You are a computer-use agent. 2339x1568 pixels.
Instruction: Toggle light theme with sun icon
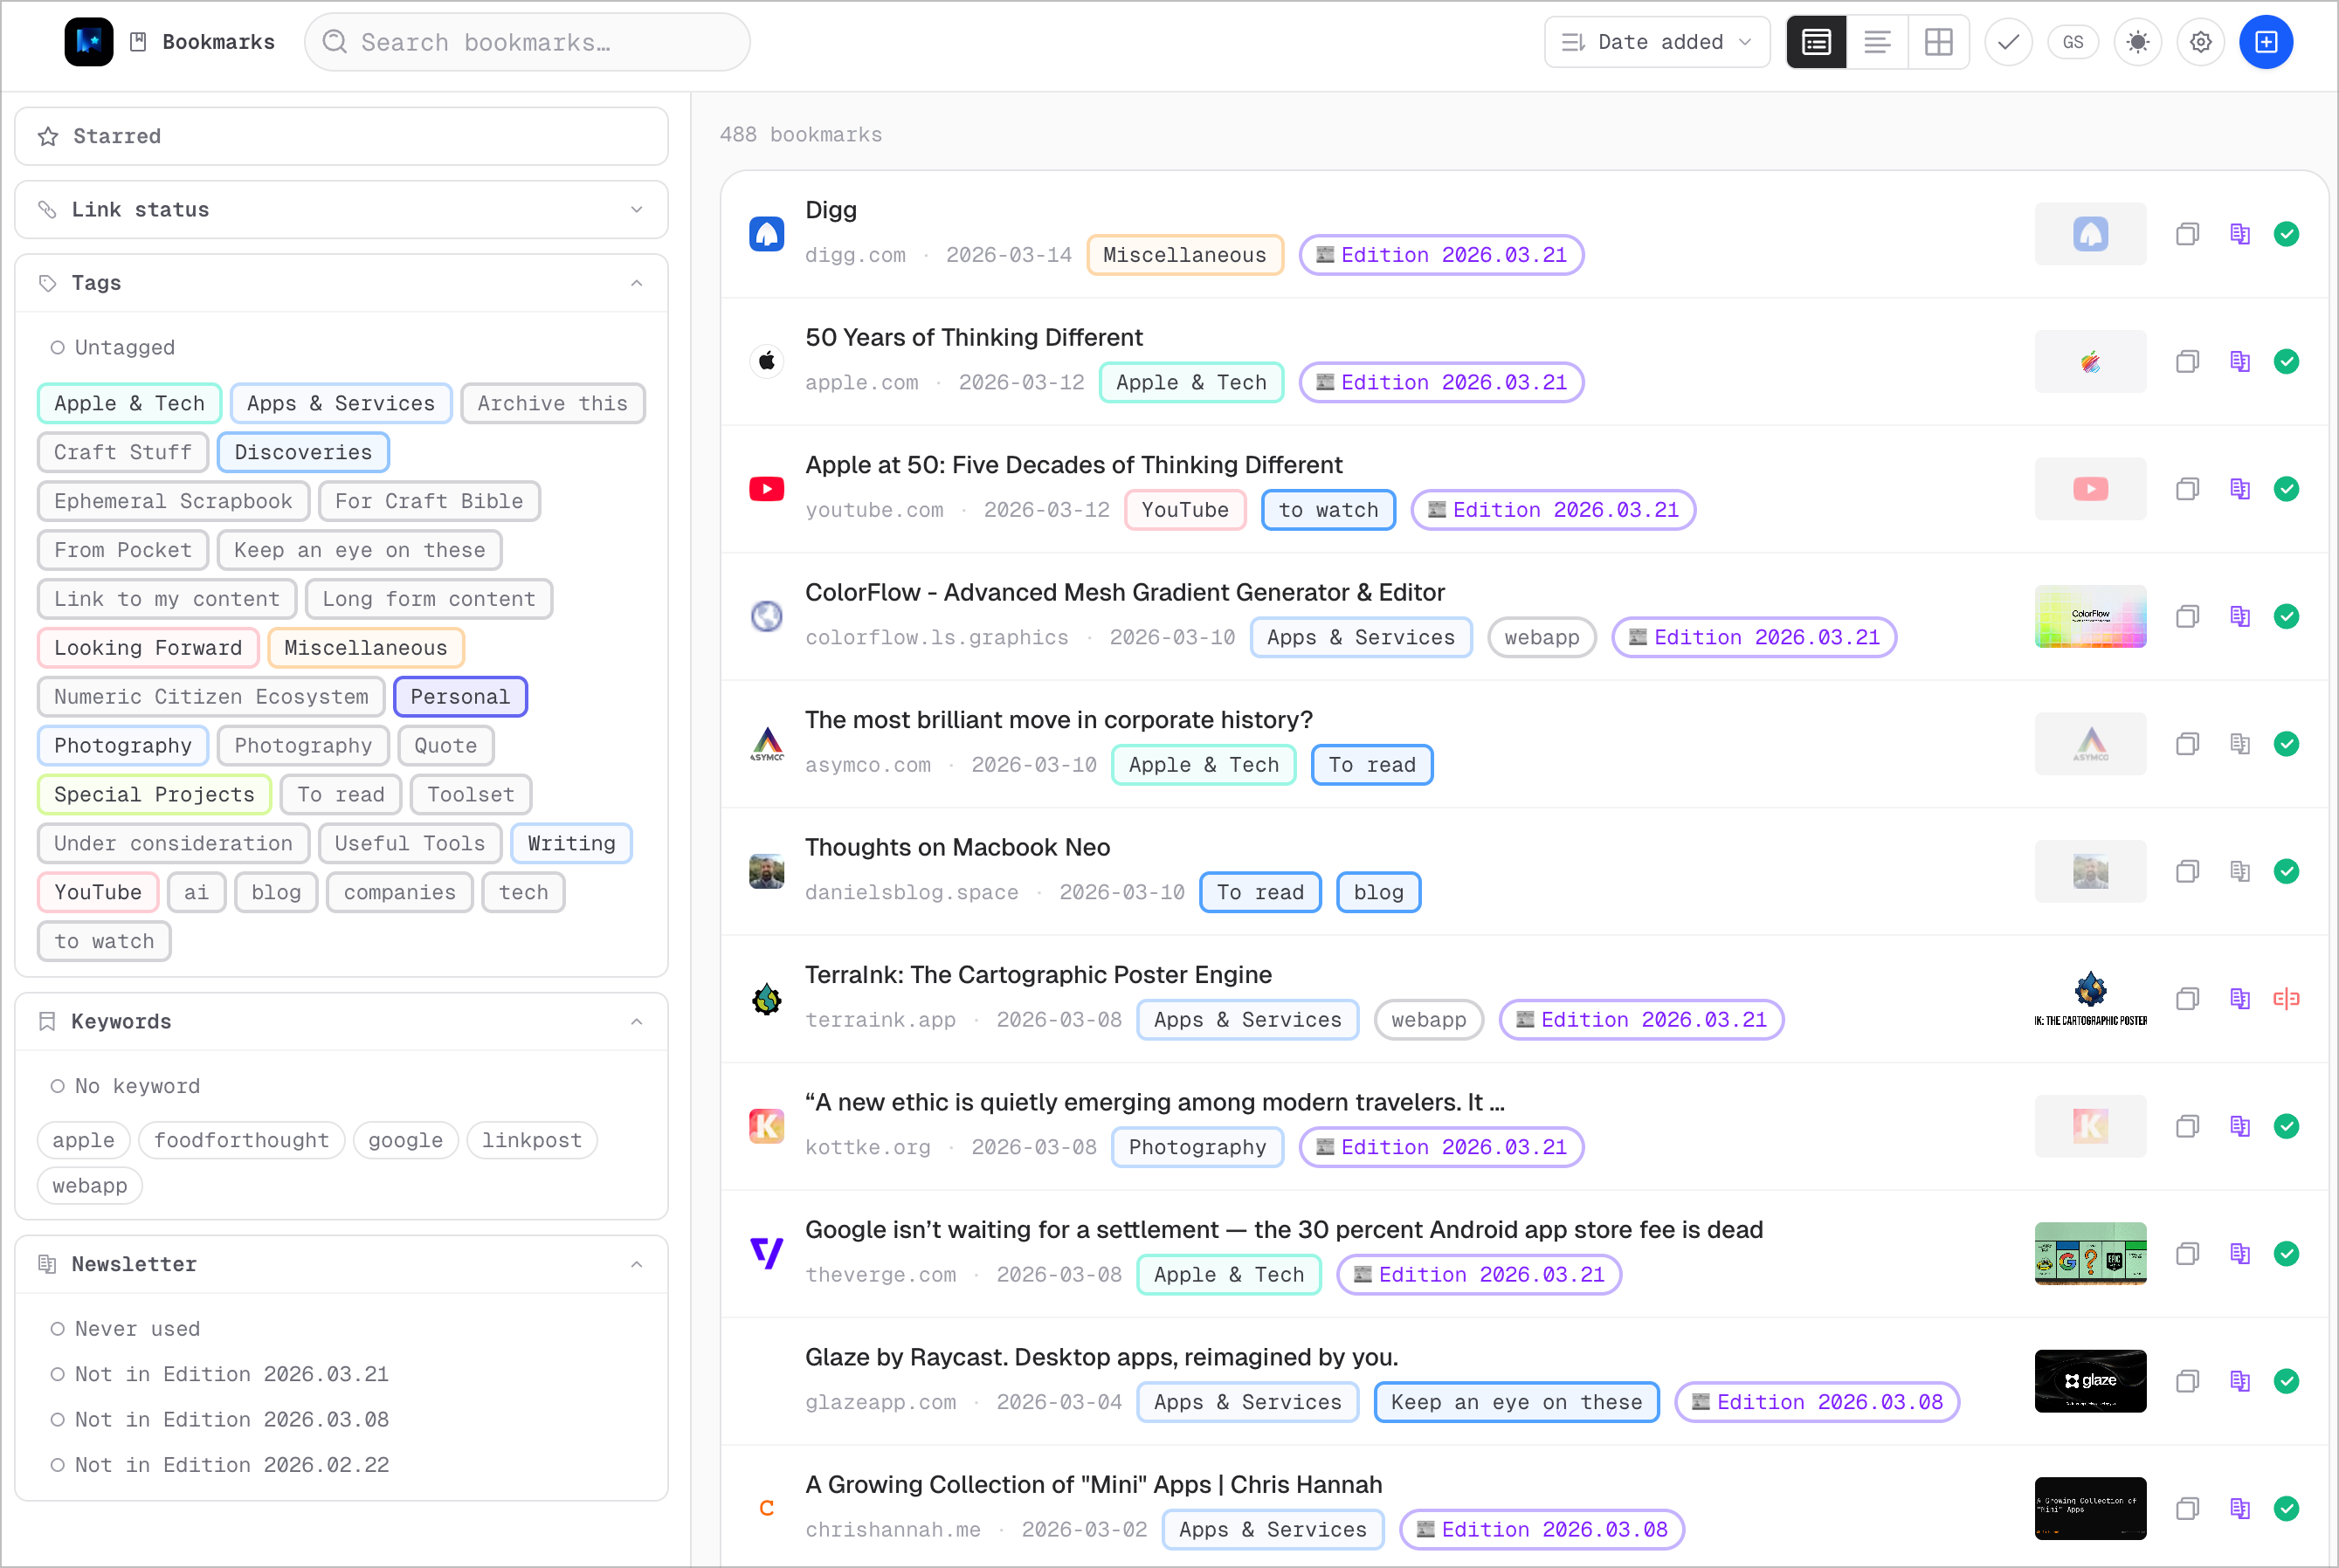[x=2137, y=42]
